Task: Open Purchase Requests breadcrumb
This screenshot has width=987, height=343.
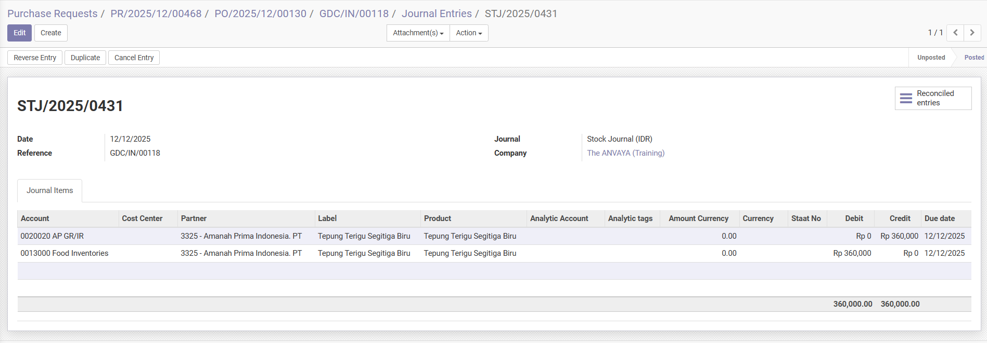Action: [x=52, y=13]
